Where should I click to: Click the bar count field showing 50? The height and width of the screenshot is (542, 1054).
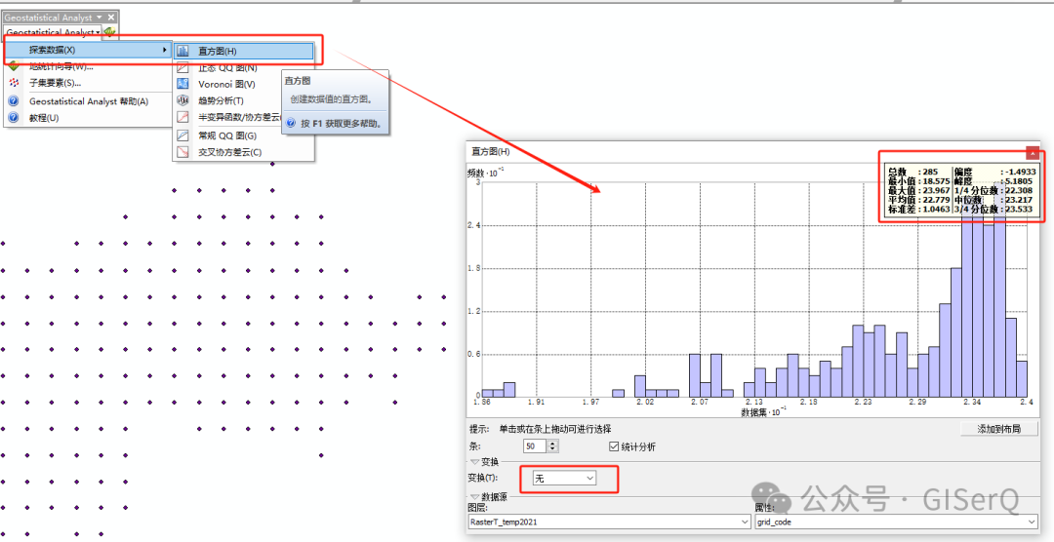tap(534, 446)
